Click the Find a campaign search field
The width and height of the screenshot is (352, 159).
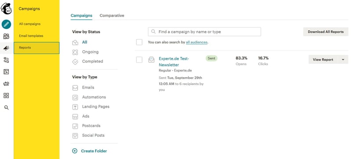tap(204, 32)
